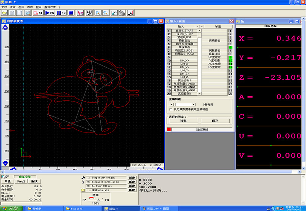
Task: Toggle output 4 变频使能
Action: (230, 41)
